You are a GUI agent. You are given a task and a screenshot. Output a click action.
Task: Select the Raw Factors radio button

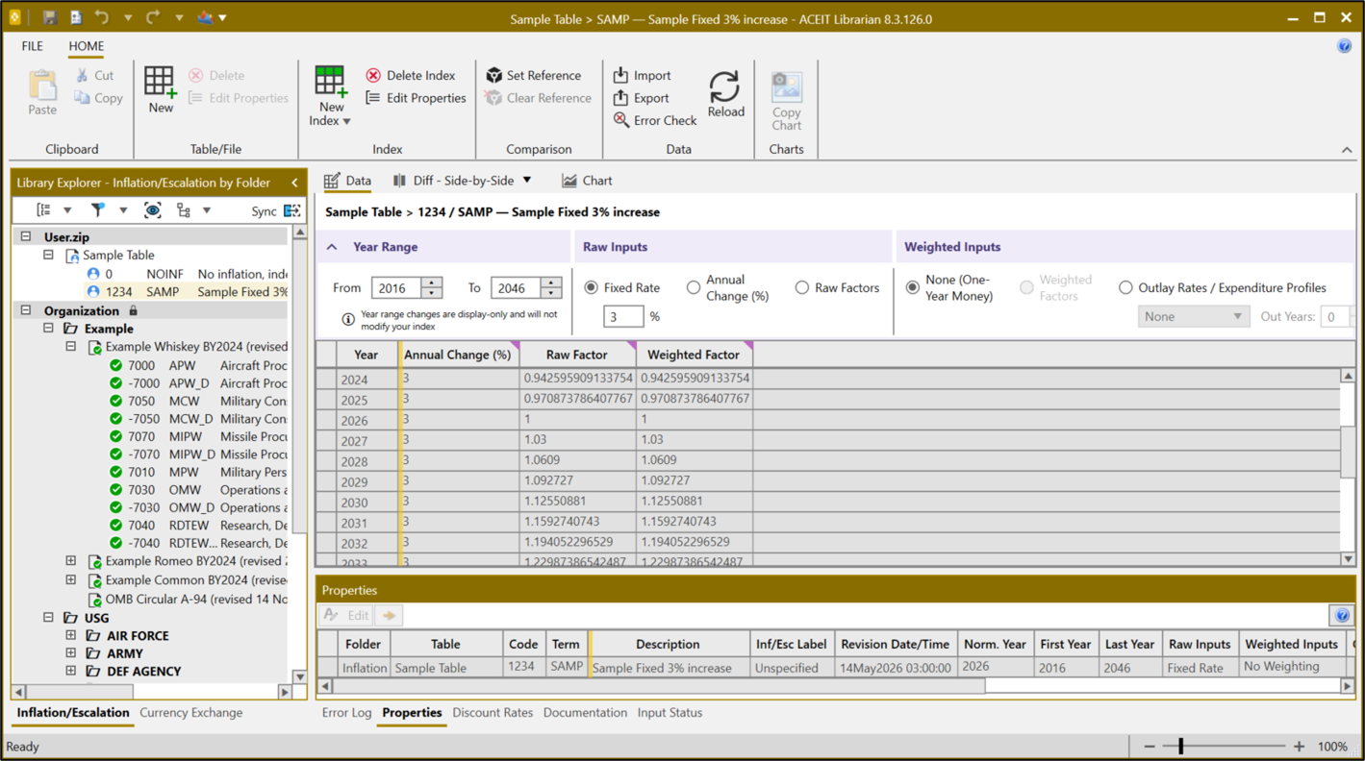[801, 287]
